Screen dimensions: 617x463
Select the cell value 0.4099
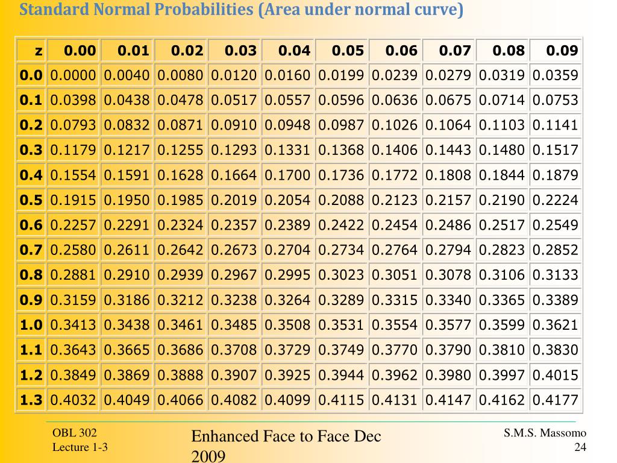click(287, 400)
